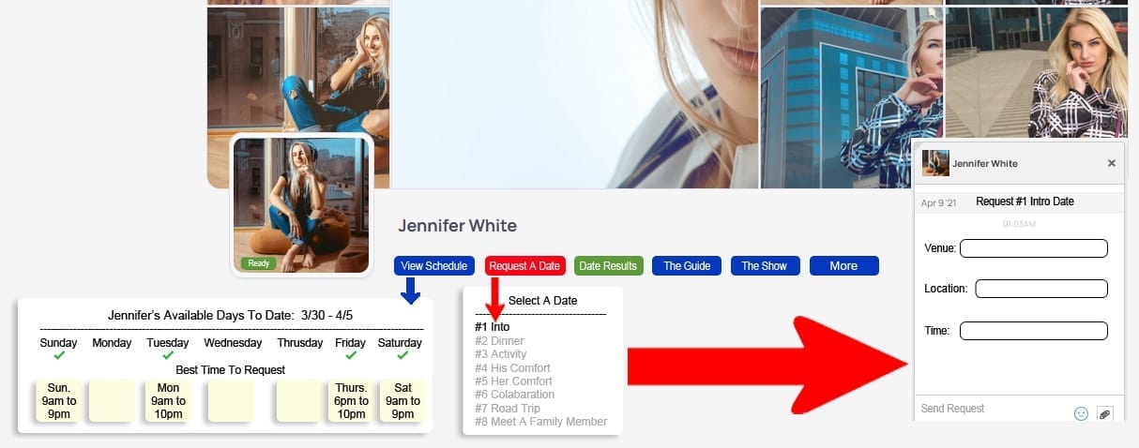The height and width of the screenshot is (448, 1139).
Task: Open the emoji smiley picker
Action: coord(1081,413)
